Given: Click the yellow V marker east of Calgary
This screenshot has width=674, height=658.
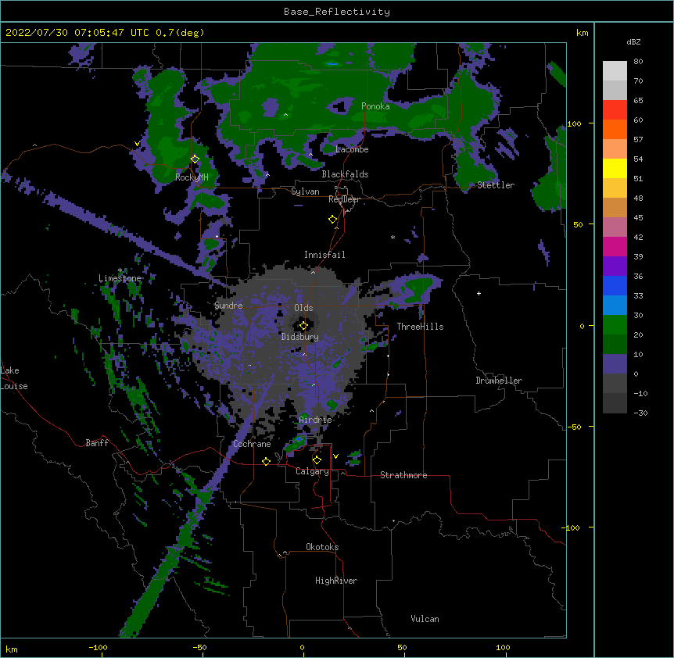Looking at the screenshot, I should click(x=335, y=456).
